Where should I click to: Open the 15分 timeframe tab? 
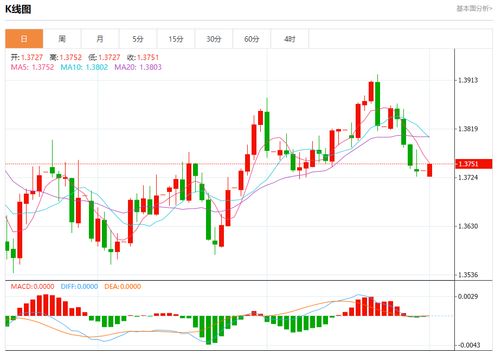pos(176,39)
